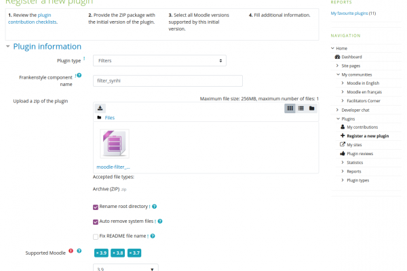Image resolution: width=407 pixels, height=271 pixels.
Task: Click the Dashboard icon in navigation
Action: [x=337, y=57]
